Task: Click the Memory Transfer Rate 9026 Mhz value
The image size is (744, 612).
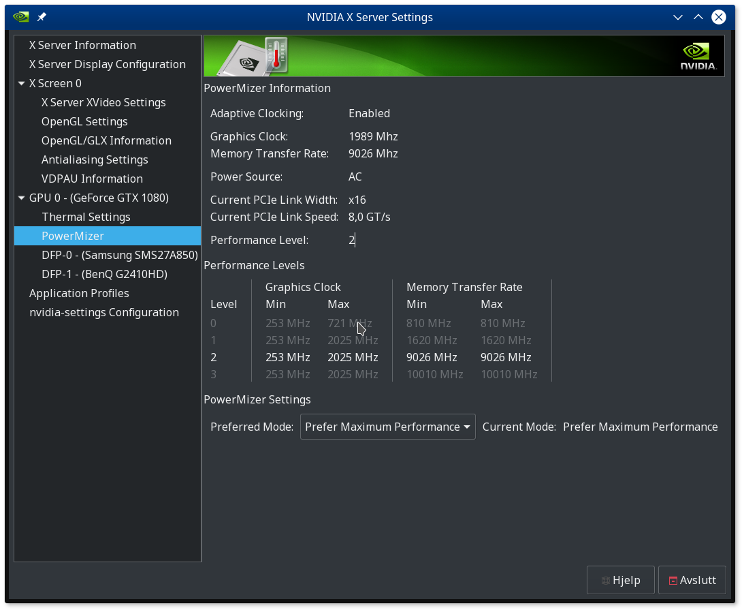Action: coord(373,153)
